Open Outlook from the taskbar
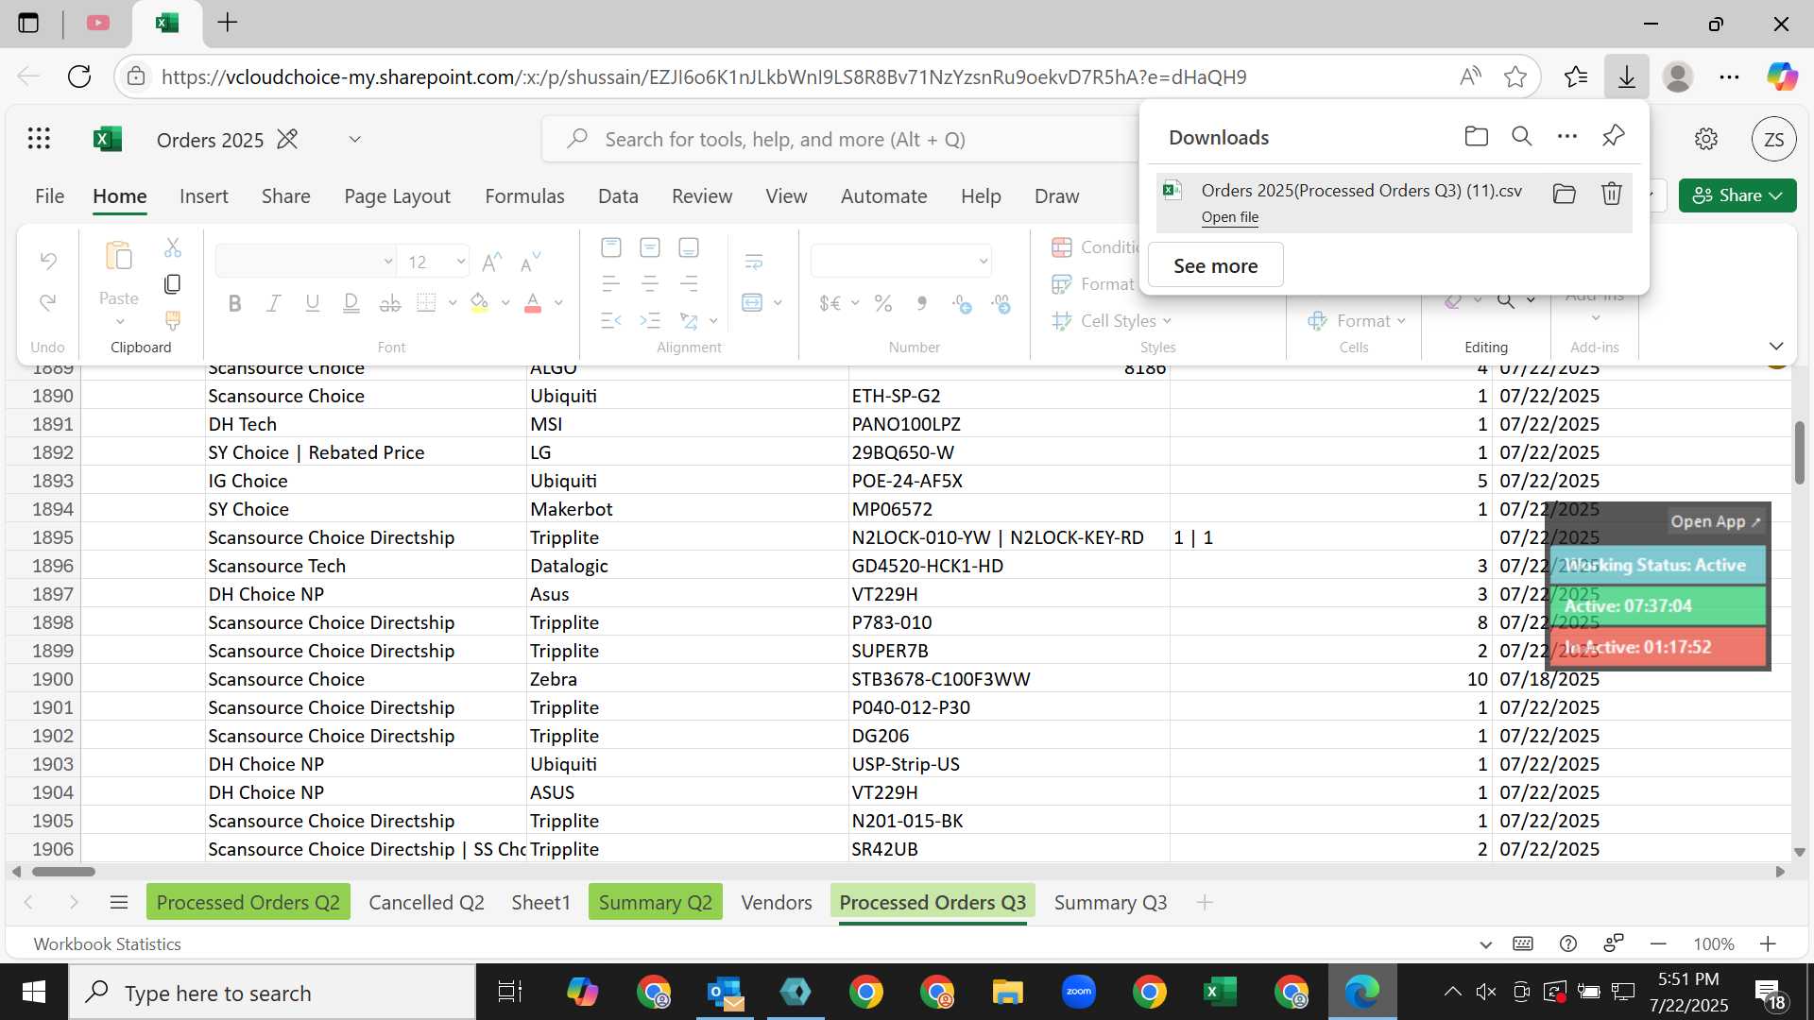This screenshot has height=1020, width=1814. (725, 993)
